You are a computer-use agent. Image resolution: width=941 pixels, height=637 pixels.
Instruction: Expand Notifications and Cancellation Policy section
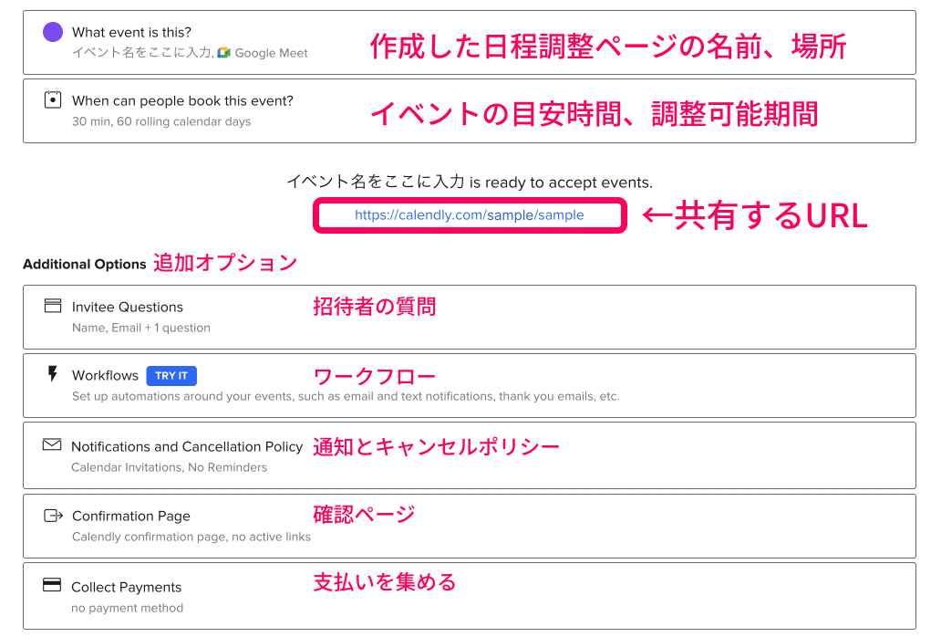tap(470, 455)
